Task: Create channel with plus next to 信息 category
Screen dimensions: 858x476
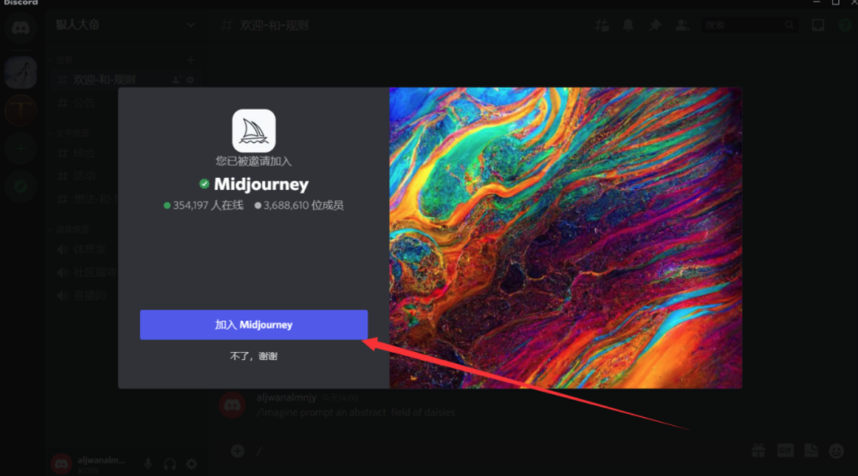Action: pyautogui.click(x=191, y=60)
